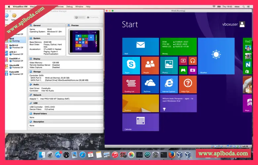258x165 pixels.
Task: Collapse the Network section header
Action: tap(37, 95)
